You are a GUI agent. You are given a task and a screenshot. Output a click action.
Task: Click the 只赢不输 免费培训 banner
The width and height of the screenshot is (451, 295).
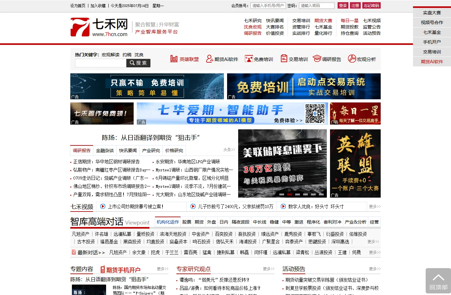(x=147, y=86)
